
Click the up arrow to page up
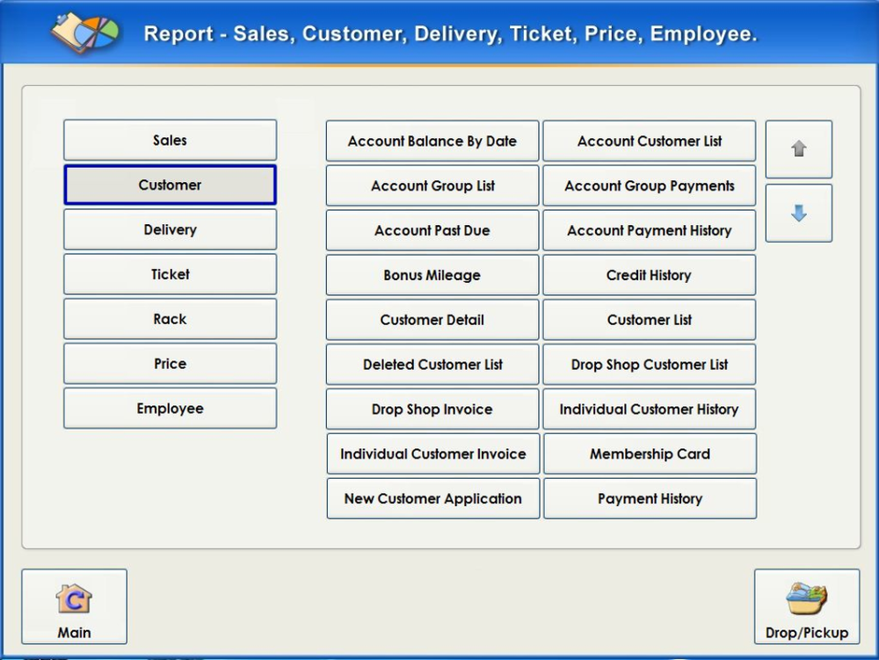click(798, 149)
